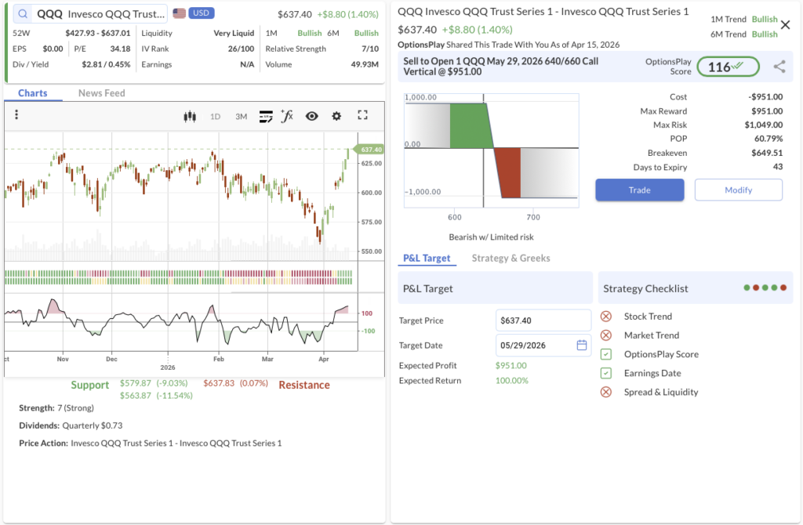Open the chart three-dot options menu
Viewport: 803px width, 525px height.
click(16, 115)
